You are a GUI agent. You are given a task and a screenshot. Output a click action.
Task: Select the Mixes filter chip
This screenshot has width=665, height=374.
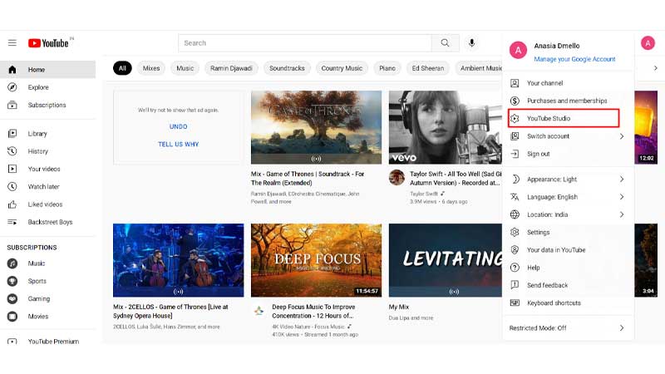[151, 68]
